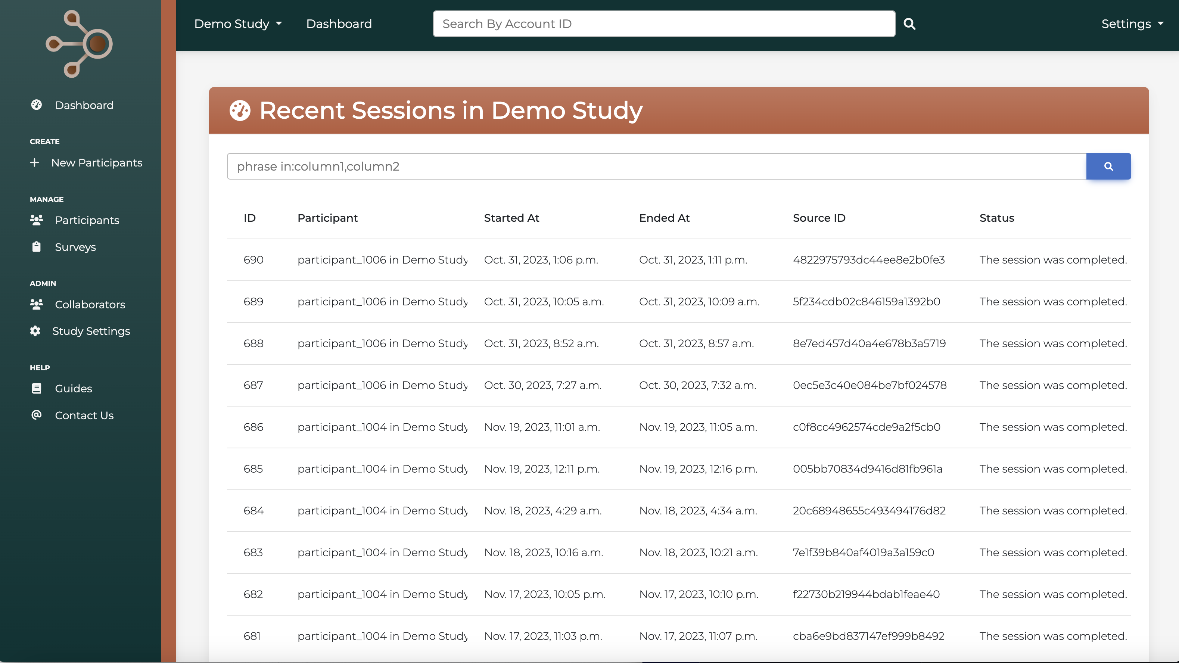Click end time Nov. 17, 2023, 10:10 p.m.
Viewport: 1179px width, 663px height.
pyautogui.click(x=699, y=594)
